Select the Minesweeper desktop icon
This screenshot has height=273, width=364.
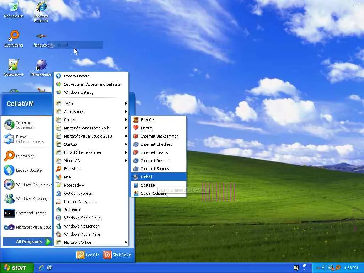click(x=41, y=68)
